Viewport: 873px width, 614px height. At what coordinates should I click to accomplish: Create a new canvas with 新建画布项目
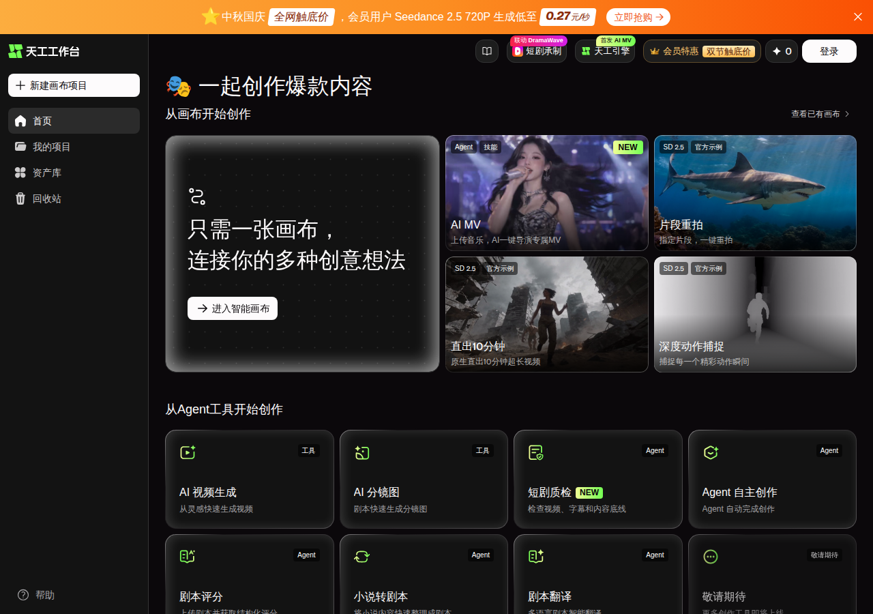[x=74, y=85]
